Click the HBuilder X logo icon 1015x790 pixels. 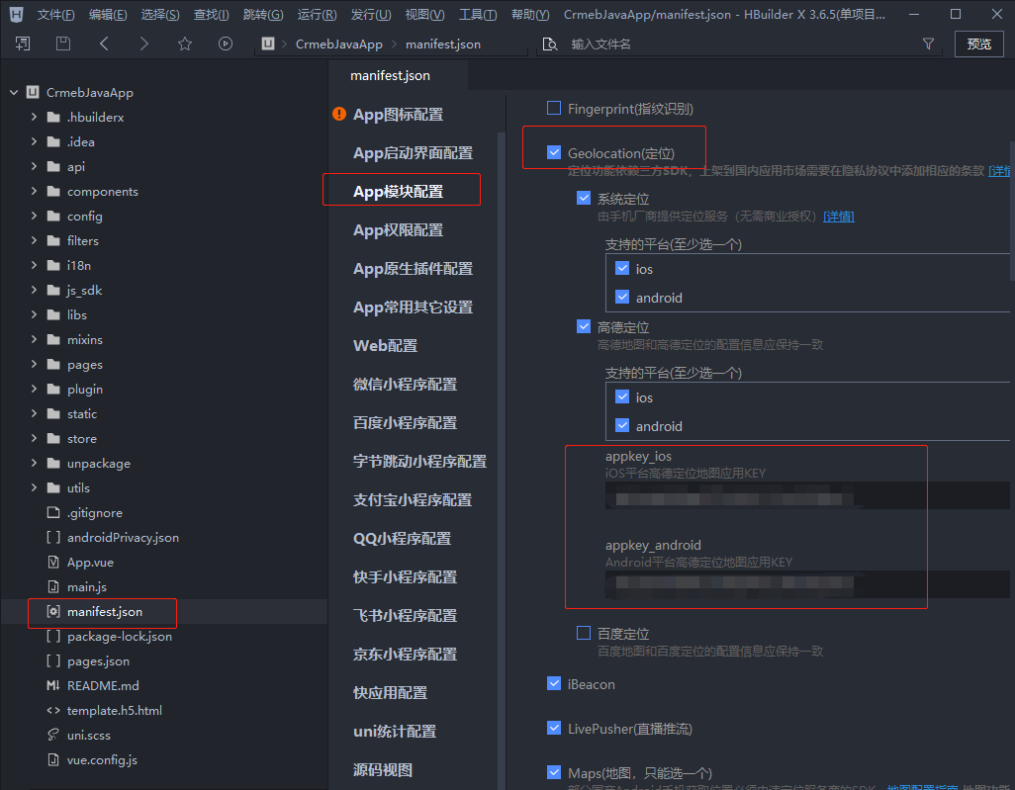tap(16, 14)
